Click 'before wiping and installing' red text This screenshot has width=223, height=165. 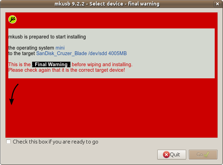[102, 64]
